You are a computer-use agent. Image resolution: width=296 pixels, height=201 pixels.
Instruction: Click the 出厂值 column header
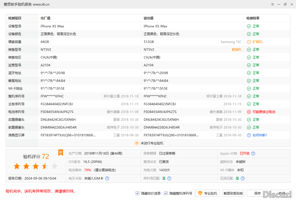45,18
